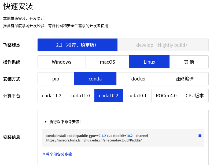Click the 计算平台 row label

pyautogui.click(x=12, y=96)
